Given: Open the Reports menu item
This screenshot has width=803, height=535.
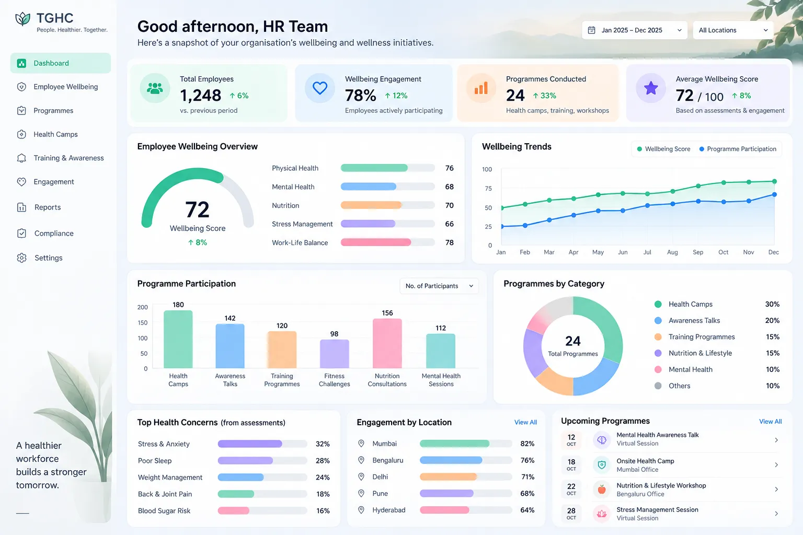Looking at the screenshot, I should [61, 207].
